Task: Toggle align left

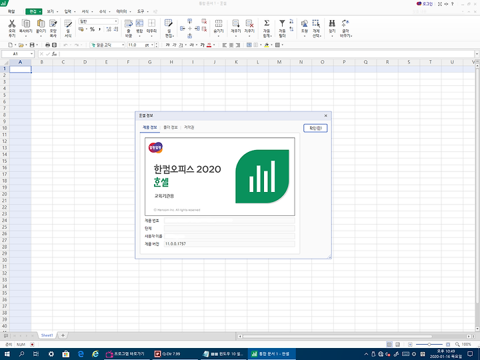Action: (225, 45)
